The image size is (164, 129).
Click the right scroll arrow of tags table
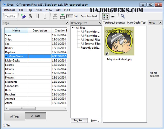pyautogui.click(x=65, y=108)
